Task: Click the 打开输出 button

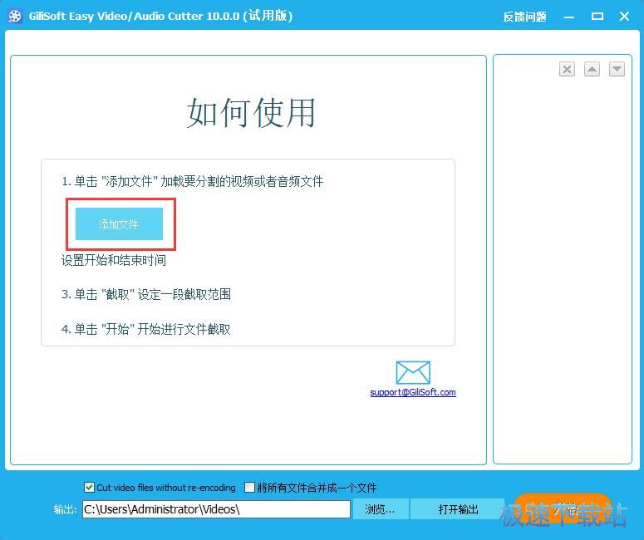Action: point(458,509)
